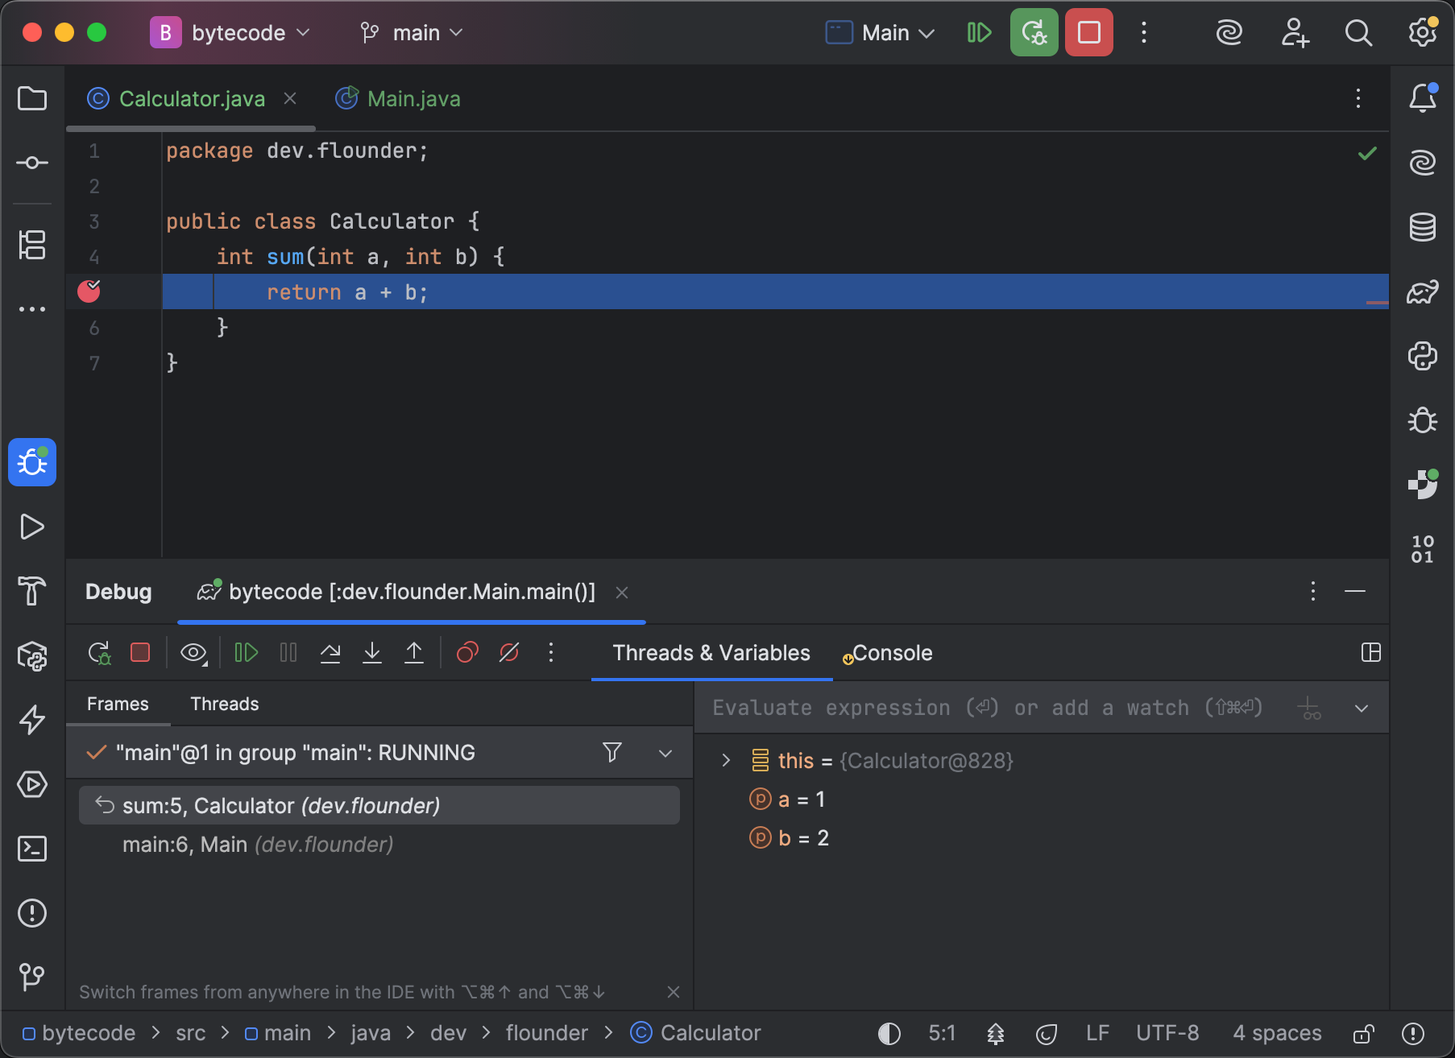Switch to Console tab
The width and height of the screenshot is (1455, 1058).
pyautogui.click(x=887, y=653)
